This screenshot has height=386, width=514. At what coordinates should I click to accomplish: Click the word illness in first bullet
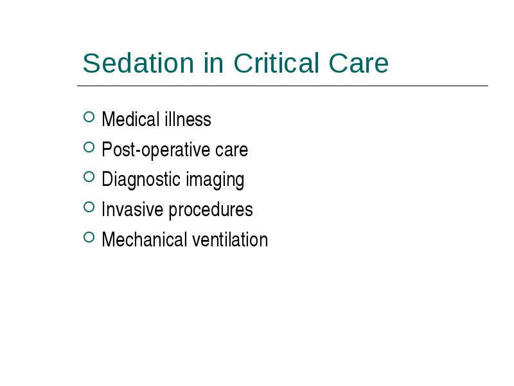click(x=188, y=119)
